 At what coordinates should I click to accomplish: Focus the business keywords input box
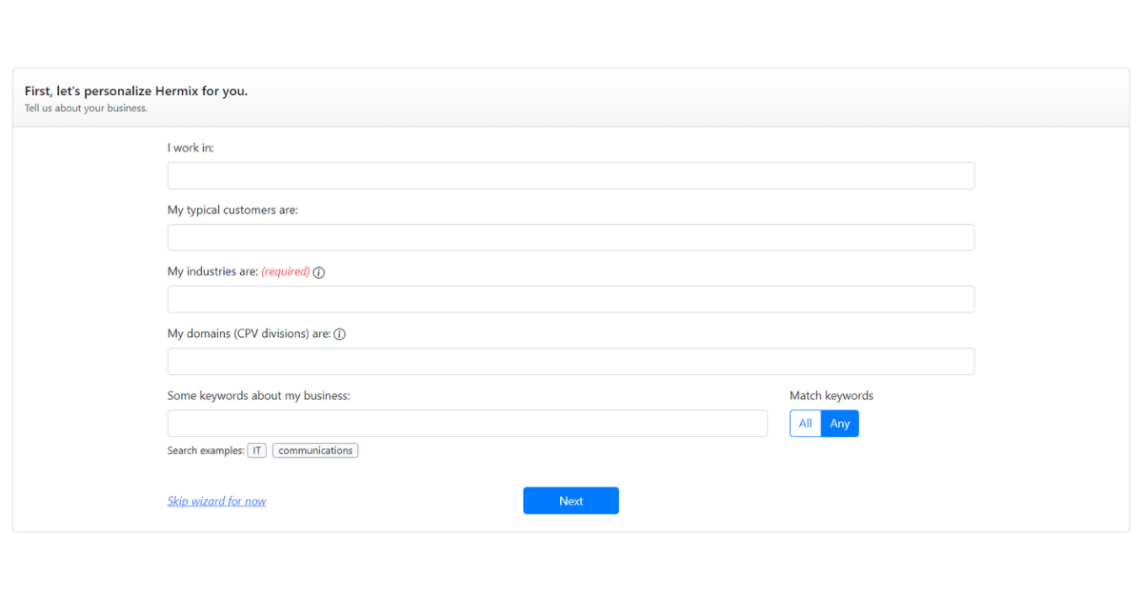(467, 424)
